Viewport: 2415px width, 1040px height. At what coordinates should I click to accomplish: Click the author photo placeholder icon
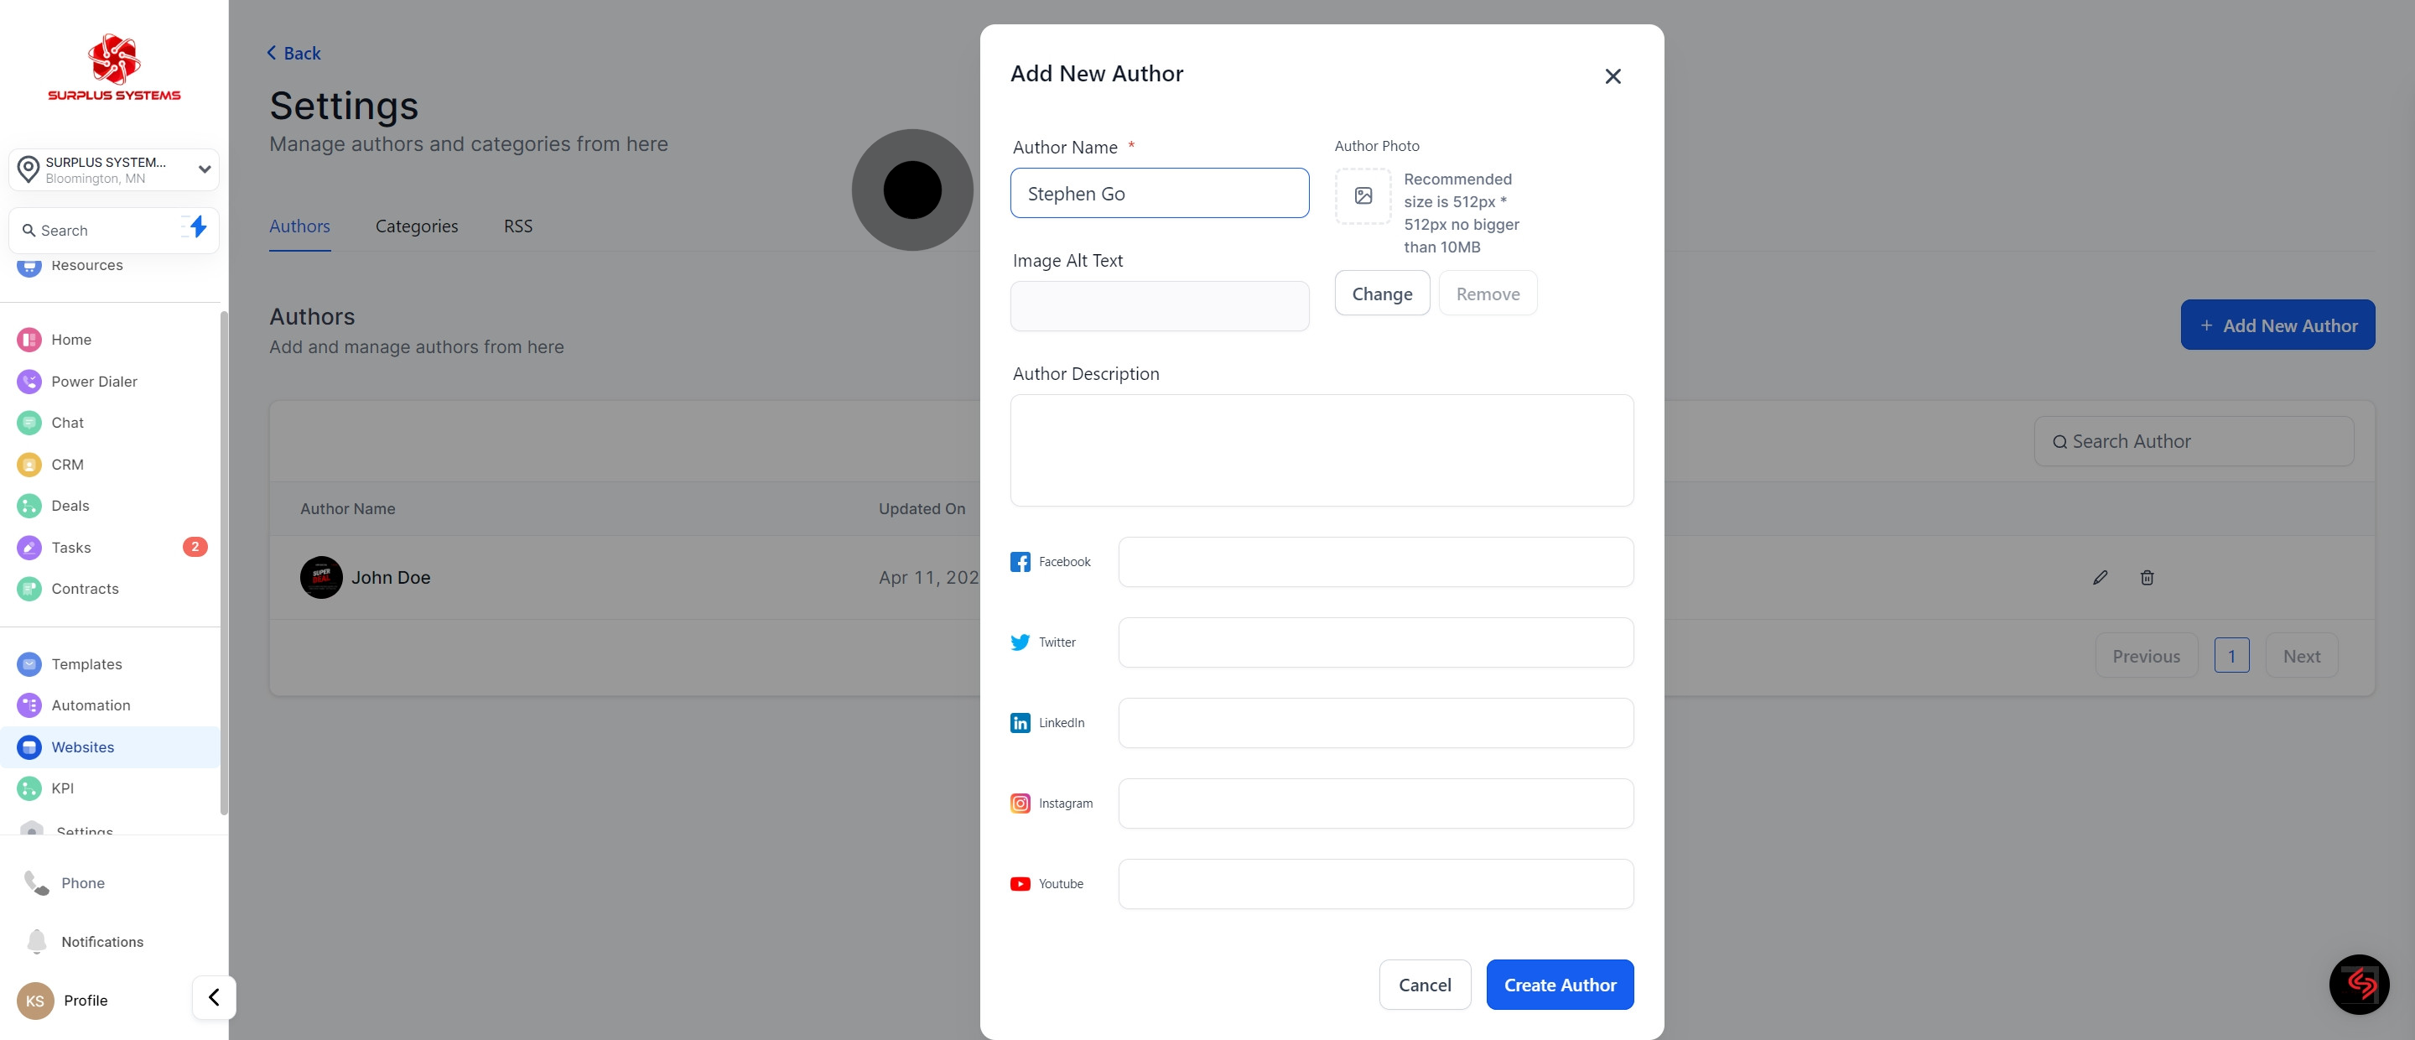[1363, 196]
